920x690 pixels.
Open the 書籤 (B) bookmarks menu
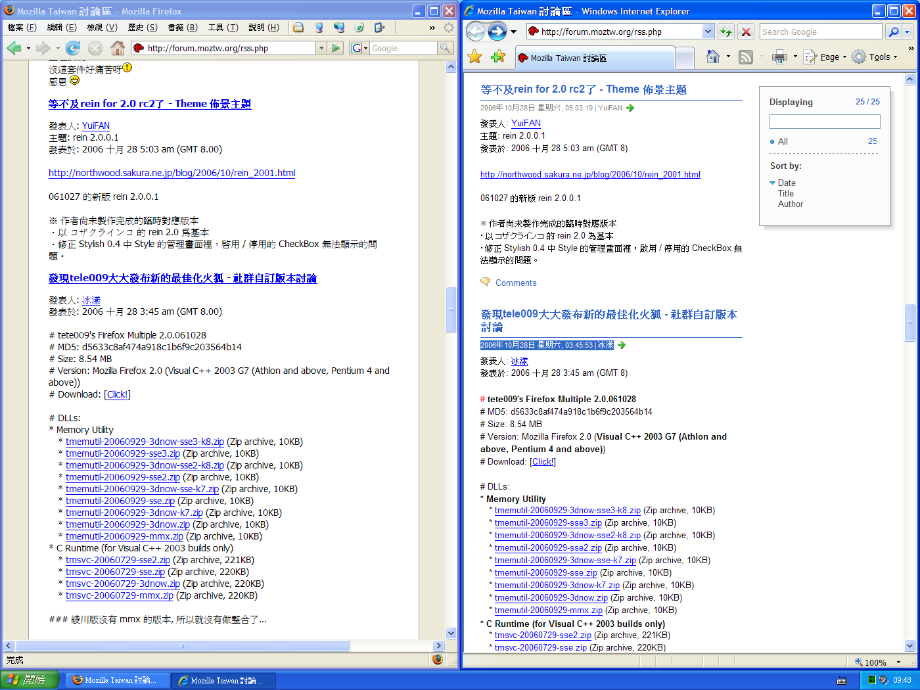click(x=182, y=28)
